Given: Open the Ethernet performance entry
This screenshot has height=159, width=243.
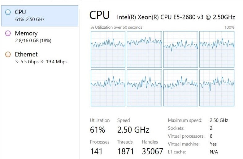Looking at the screenshot, I should click(x=40, y=57).
